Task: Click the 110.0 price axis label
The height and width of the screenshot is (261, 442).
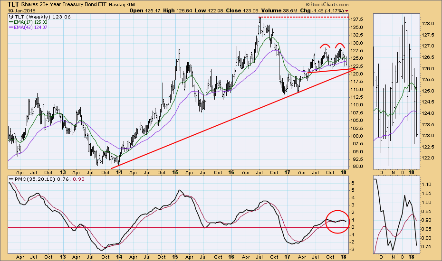Action: click(357, 105)
